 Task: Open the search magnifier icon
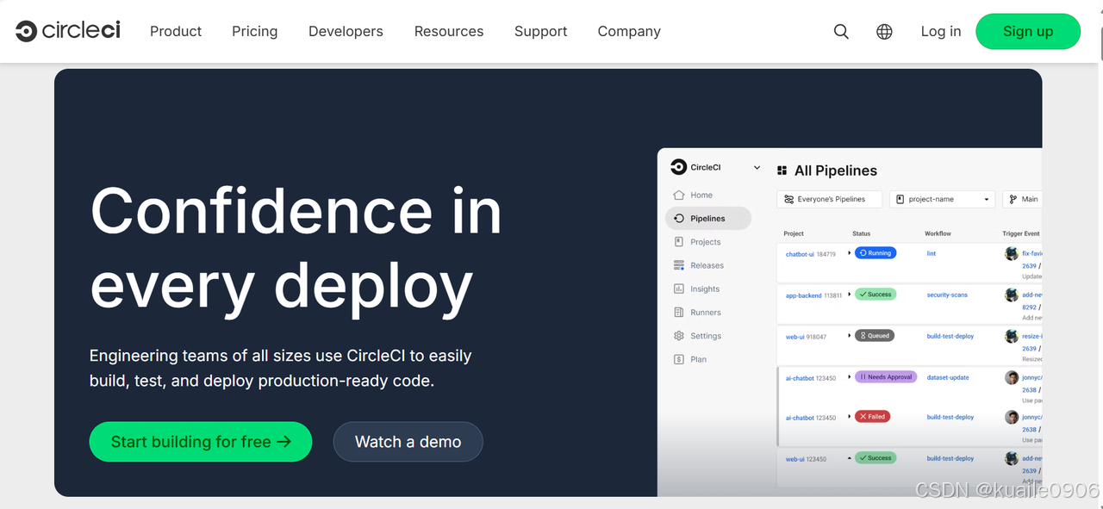(841, 32)
